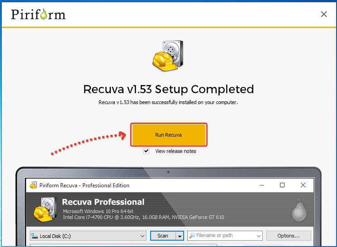Uncheck the View release notes checkbox

146,151
